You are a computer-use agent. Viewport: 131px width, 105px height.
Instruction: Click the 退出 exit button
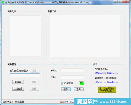[x=79, y=89]
